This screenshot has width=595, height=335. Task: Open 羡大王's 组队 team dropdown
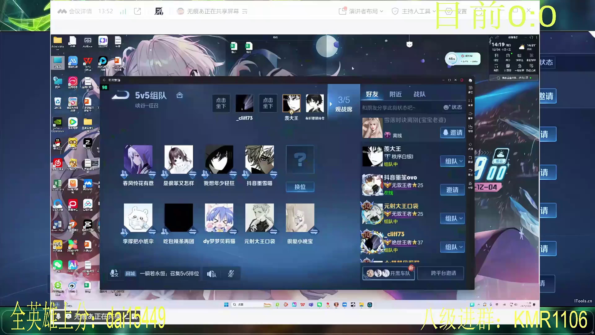(x=452, y=161)
